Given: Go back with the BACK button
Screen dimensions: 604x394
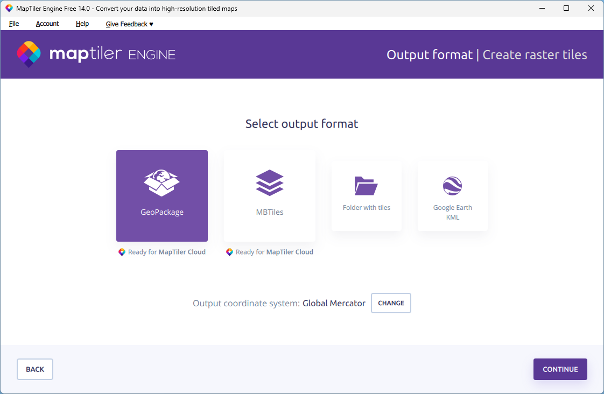Looking at the screenshot, I should pos(35,369).
